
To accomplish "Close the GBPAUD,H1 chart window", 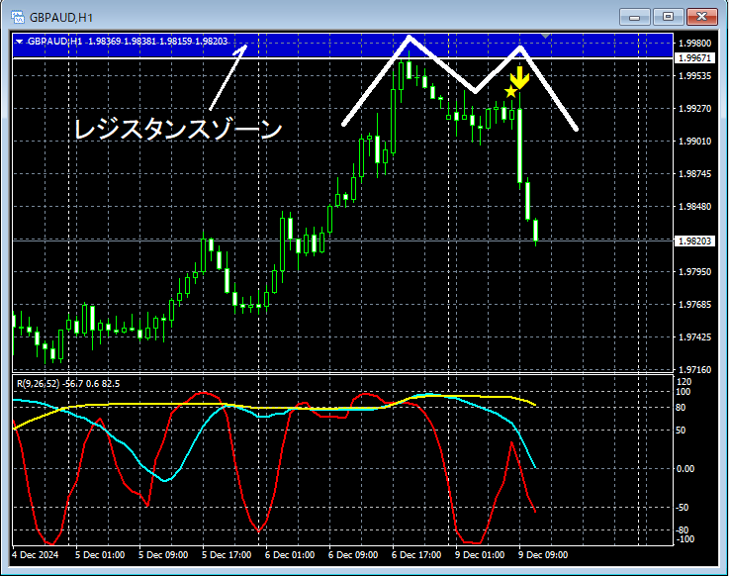I will click(x=702, y=17).
